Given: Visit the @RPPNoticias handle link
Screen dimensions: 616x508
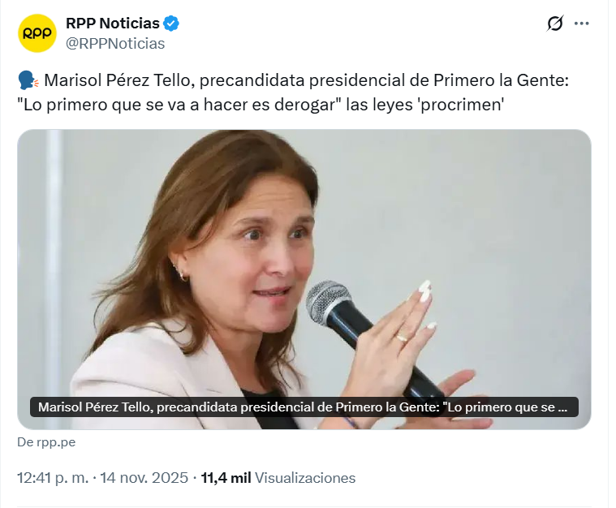Looking at the screenshot, I should [115, 44].
